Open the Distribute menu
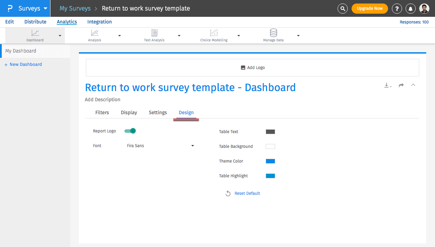This screenshot has width=435, height=247. click(x=35, y=22)
